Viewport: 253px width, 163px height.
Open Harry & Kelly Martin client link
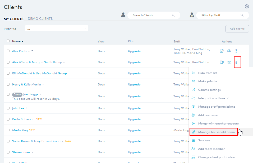click(x=26, y=84)
